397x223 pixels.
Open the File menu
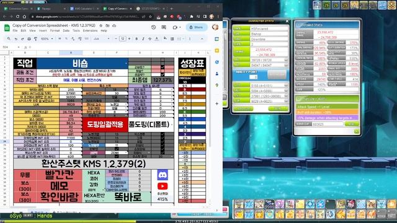15,30
